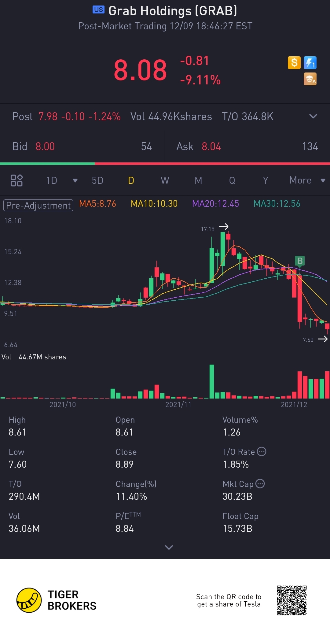Tap the MA10:10.30 indicator label
330x642 pixels.
pos(154,204)
